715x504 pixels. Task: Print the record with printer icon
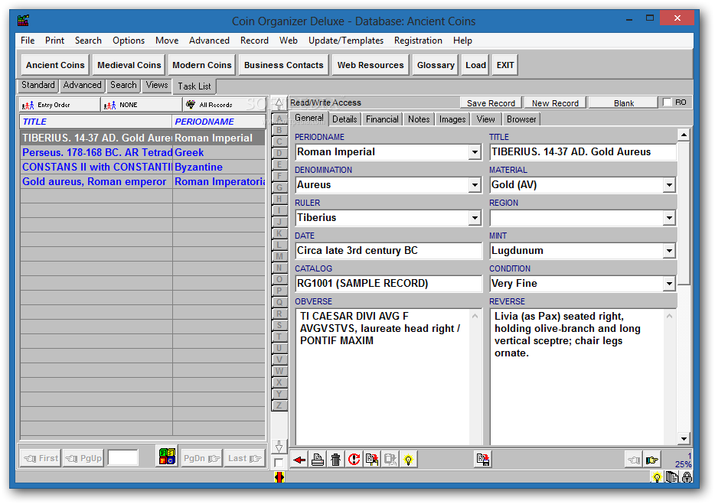coord(318,460)
